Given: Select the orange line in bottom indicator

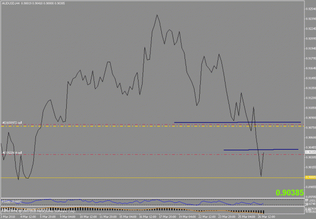Looking at the screenshot, I should click(132, 210).
